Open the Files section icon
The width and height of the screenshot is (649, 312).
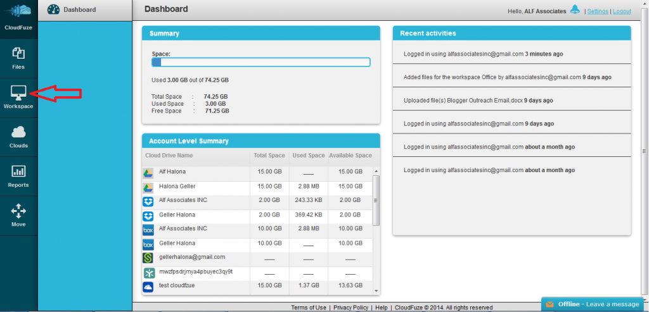[x=18, y=53]
